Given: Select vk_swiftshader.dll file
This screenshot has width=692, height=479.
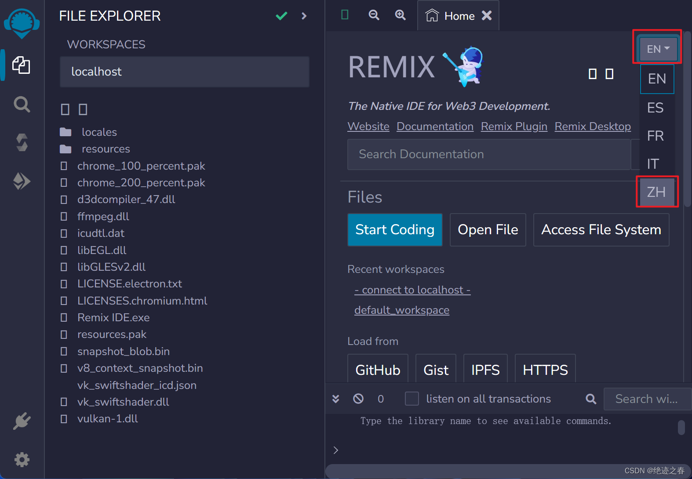Looking at the screenshot, I should (x=123, y=402).
